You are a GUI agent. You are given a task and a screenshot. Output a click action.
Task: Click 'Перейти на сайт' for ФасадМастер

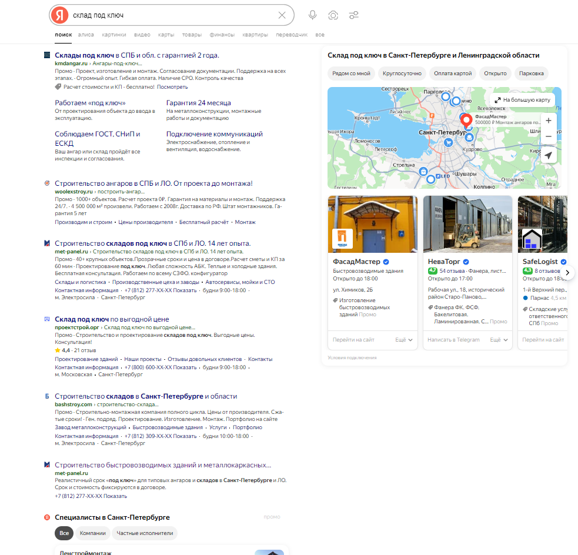tap(353, 340)
